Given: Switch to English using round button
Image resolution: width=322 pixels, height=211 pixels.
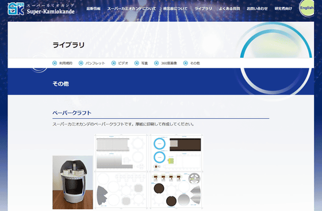Looking at the screenshot, I should [x=306, y=8].
